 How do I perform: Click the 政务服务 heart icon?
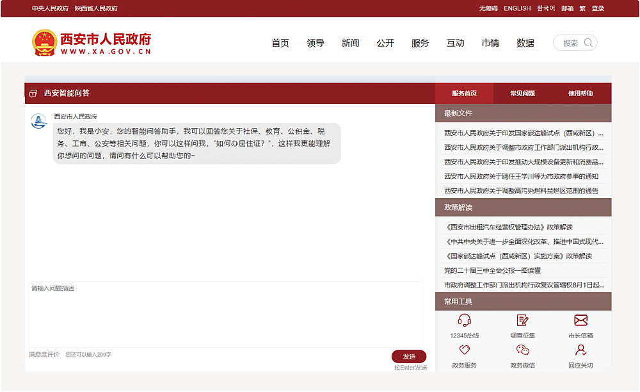[464, 350]
